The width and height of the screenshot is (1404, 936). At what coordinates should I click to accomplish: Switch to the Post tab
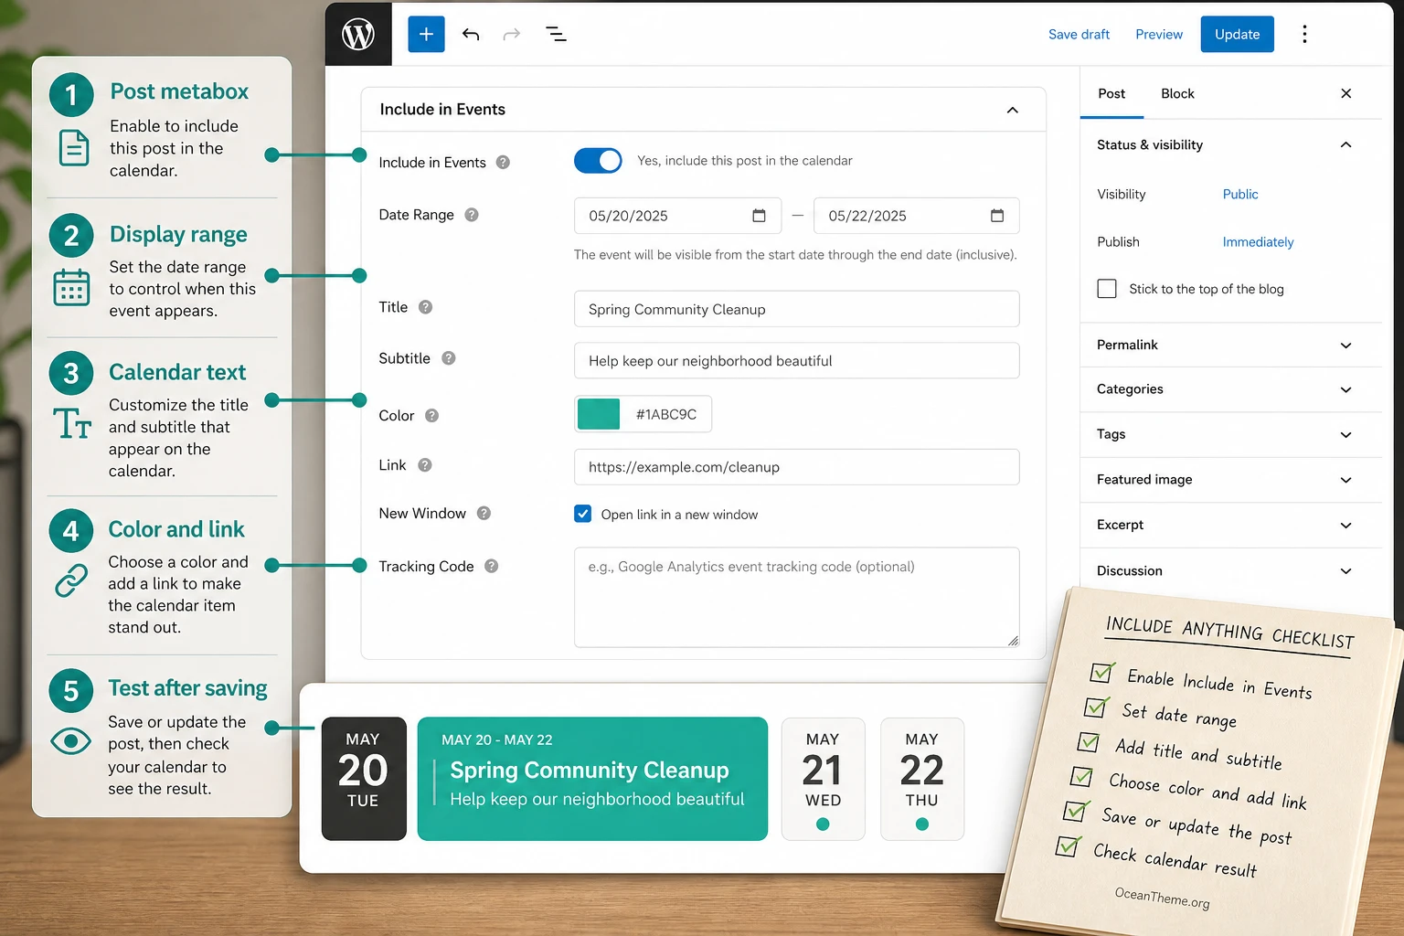(1111, 93)
